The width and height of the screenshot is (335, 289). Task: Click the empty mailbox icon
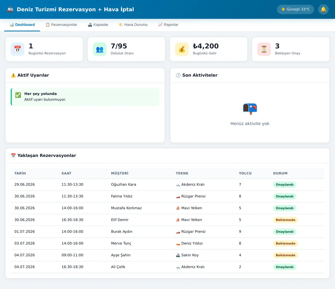[250, 109]
